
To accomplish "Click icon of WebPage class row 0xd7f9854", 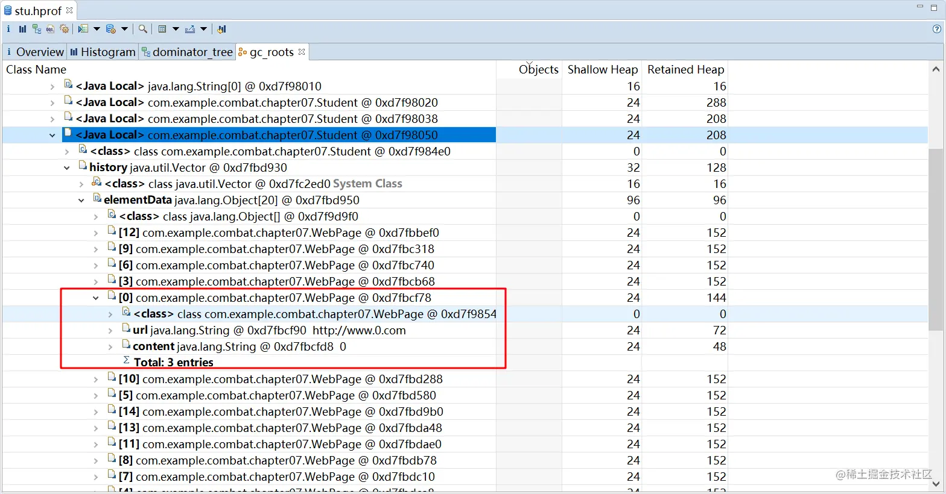I will click(x=126, y=312).
